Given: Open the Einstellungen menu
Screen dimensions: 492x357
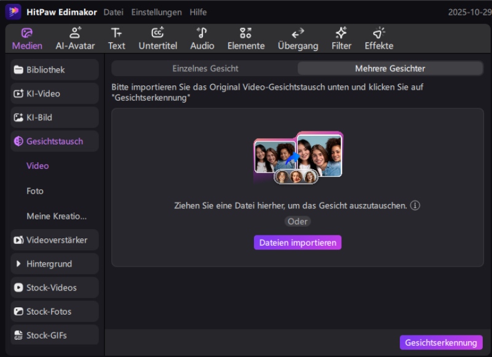Looking at the screenshot, I should click(156, 12).
